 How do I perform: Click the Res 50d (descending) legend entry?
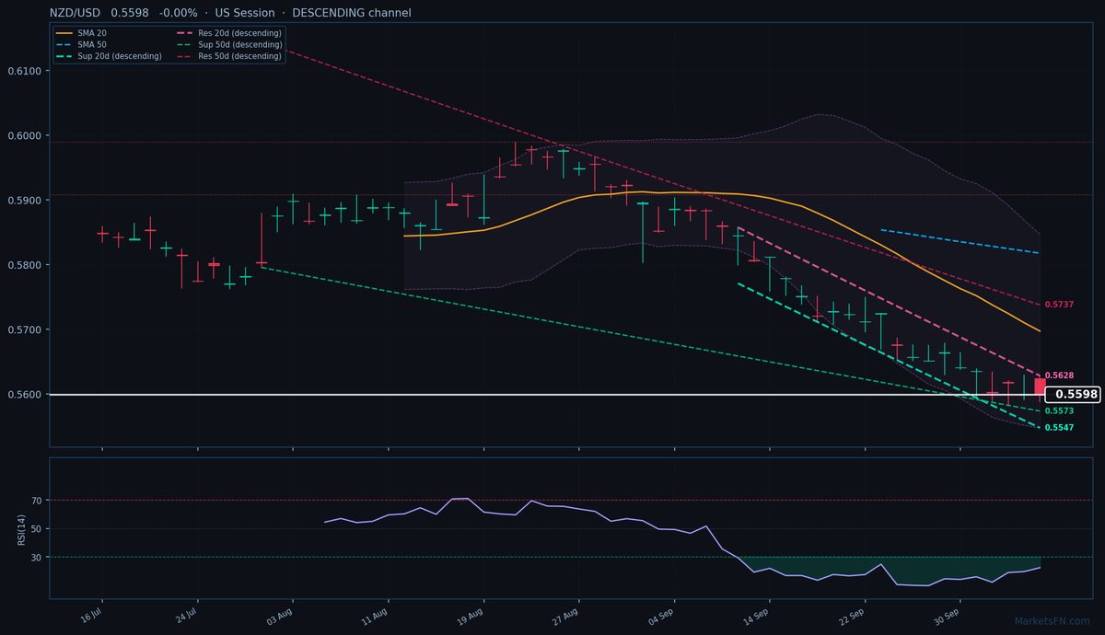click(228, 56)
